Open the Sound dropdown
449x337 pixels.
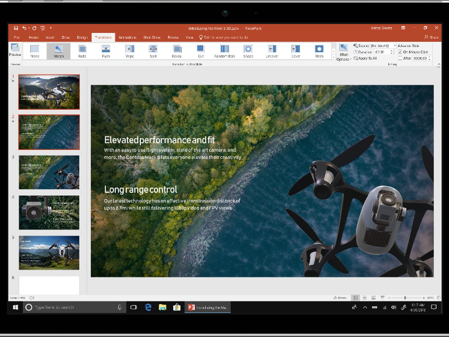(x=394, y=45)
